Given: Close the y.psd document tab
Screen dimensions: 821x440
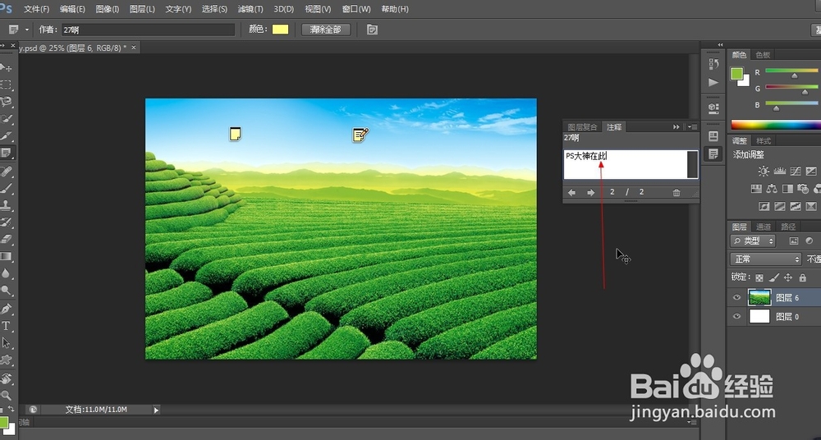Looking at the screenshot, I should [x=134, y=48].
